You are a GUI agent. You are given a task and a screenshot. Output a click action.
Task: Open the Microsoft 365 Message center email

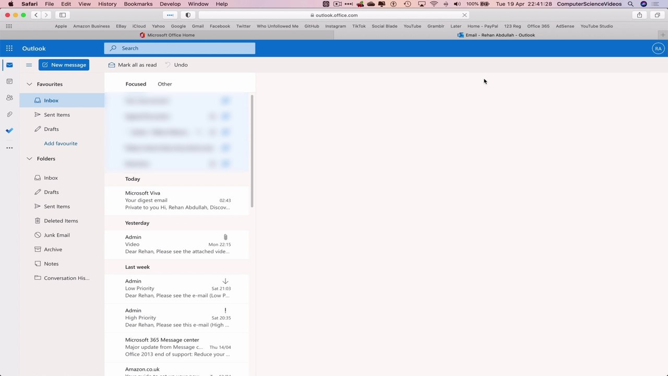coord(177,347)
